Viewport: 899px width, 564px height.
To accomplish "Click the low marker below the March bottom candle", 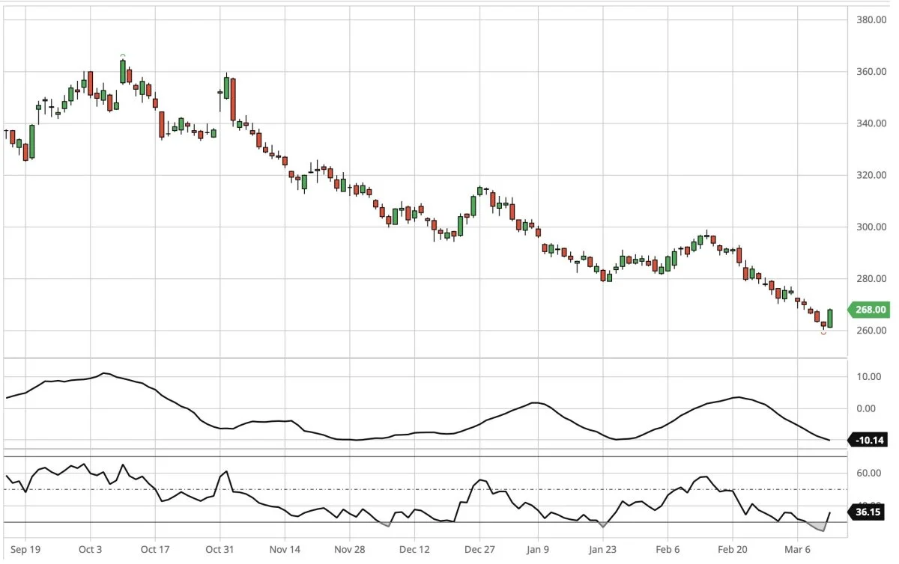I will (823, 332).
